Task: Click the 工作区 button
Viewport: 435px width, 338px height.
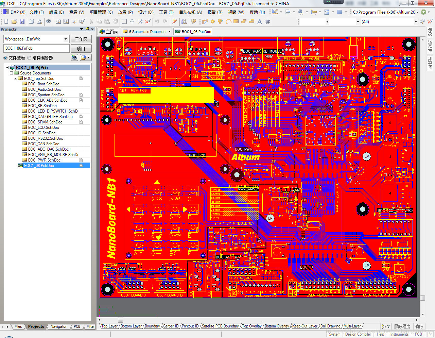Action: coord(81,39)
